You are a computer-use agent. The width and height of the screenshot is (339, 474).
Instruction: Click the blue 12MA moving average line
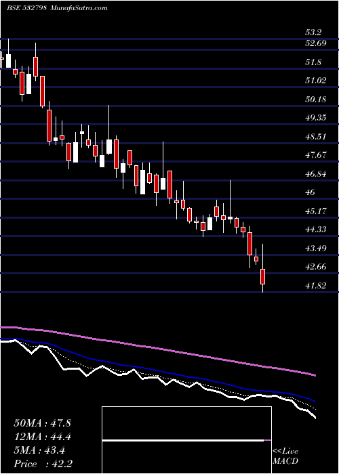tap(157, 370)
